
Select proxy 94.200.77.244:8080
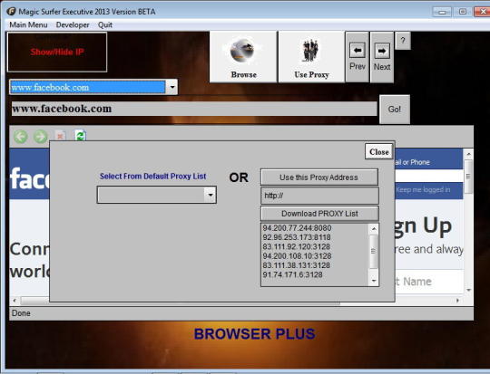(297, 228)
